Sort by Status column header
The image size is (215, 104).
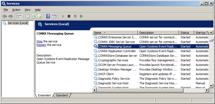pos(187,33)
